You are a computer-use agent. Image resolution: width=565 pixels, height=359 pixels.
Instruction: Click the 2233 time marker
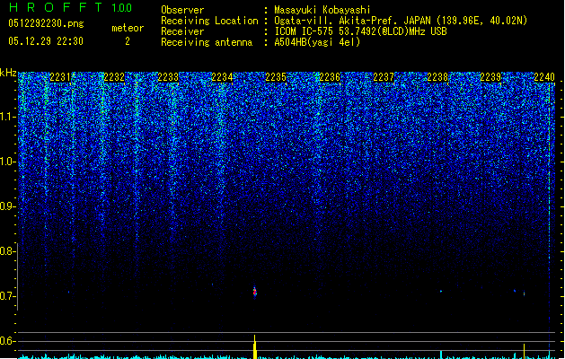click(168, 77)
